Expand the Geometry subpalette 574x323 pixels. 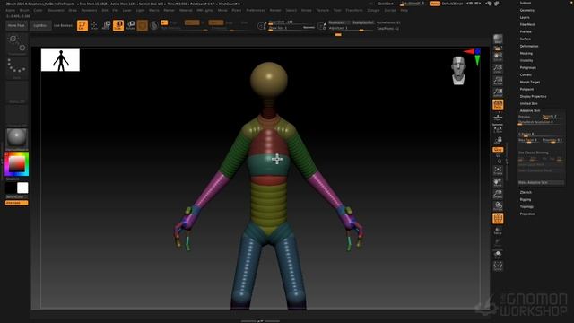click(x=527, y=10)
